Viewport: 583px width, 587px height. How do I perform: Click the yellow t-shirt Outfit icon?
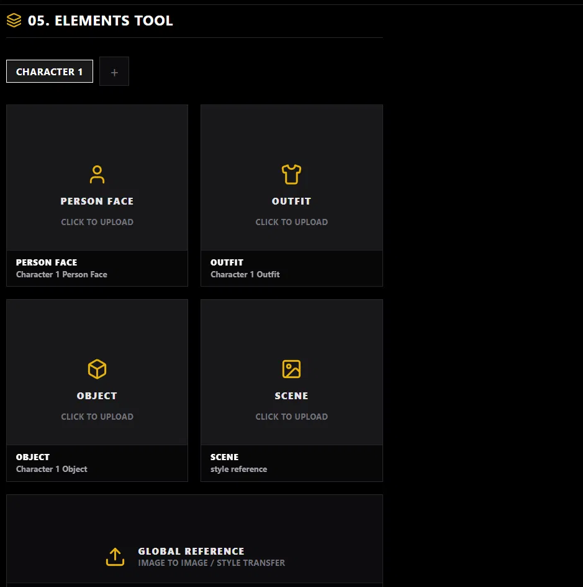291,175
